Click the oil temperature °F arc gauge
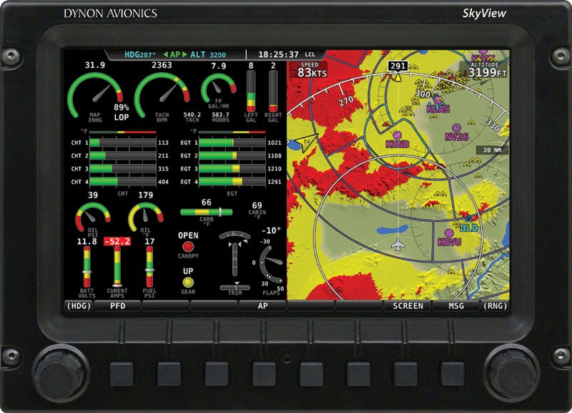Viewport: 572px width, 413px height. pos(146,216)
